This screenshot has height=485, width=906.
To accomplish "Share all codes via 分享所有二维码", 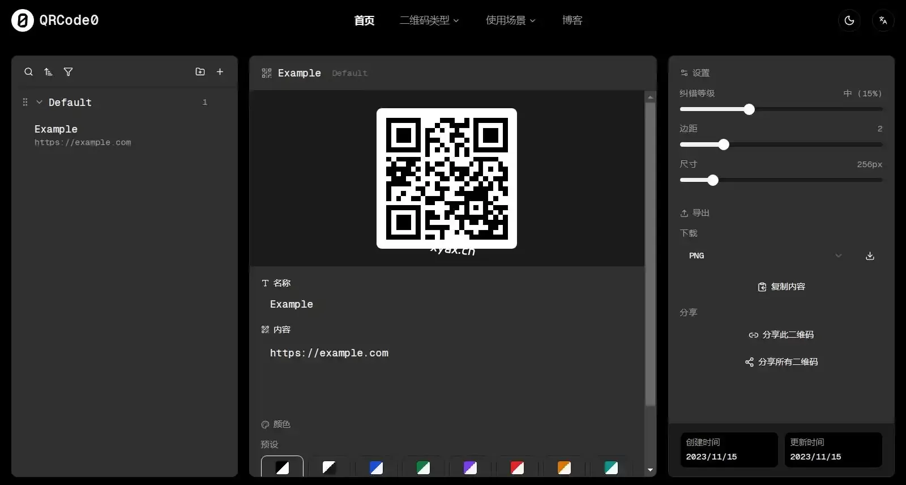I will (x=781, y=362).
